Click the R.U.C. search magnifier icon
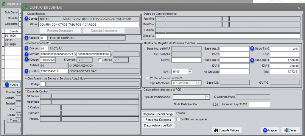The image size is (305, 136). pyautogui.click(x=28, y=71)
